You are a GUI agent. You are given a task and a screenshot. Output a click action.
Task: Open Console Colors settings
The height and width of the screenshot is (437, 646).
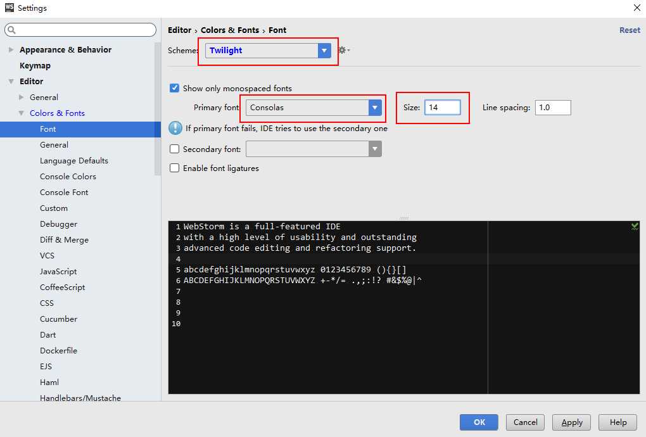(68, 176)
